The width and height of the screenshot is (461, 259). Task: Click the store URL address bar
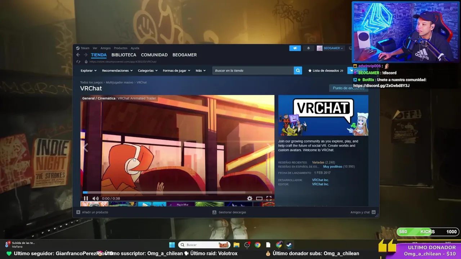click(x=123, y=62)
